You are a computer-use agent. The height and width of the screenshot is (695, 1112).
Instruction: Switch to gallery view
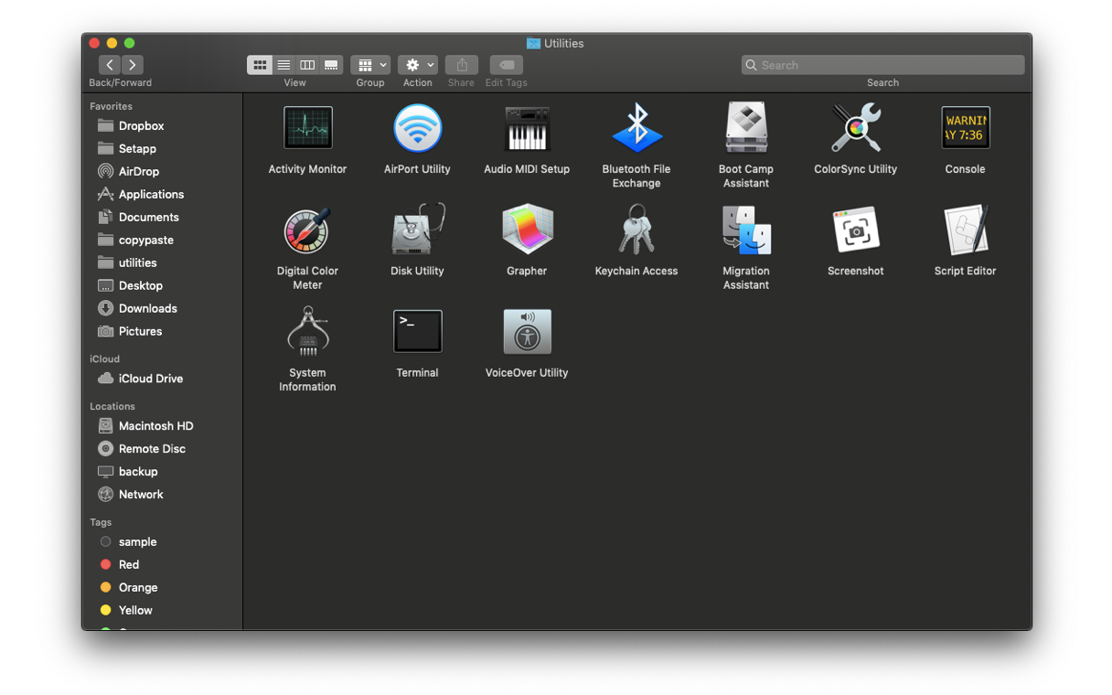pyautogui.click(x=331, y=65)
